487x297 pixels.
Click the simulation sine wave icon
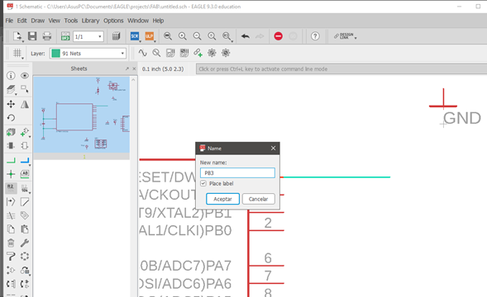142,53
